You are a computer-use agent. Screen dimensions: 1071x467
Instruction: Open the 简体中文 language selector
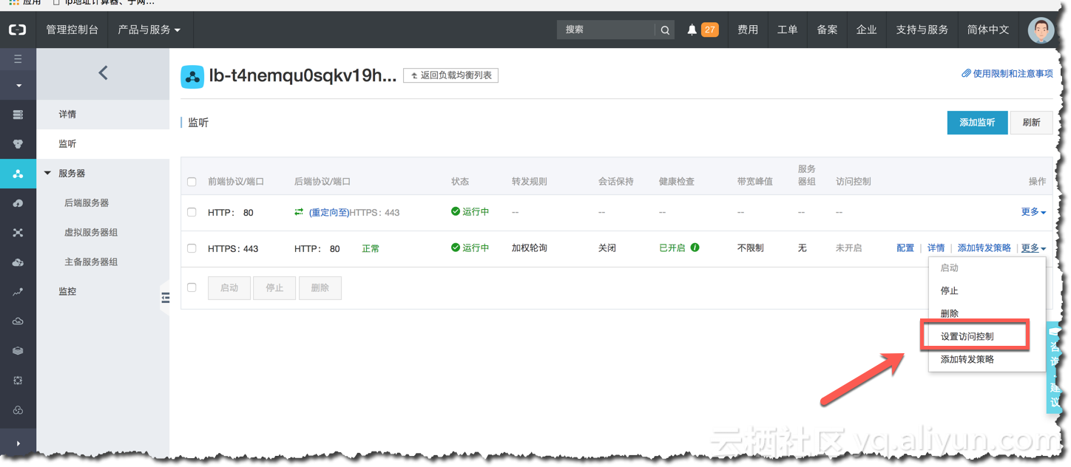point(988,30)
